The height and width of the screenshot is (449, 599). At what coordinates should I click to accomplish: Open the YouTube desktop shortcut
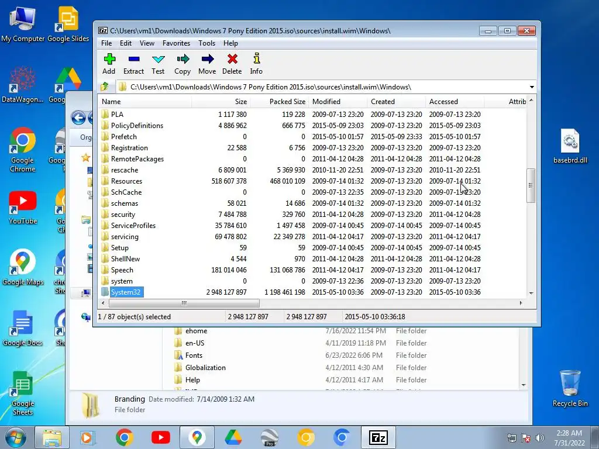[x=23, y=208]
